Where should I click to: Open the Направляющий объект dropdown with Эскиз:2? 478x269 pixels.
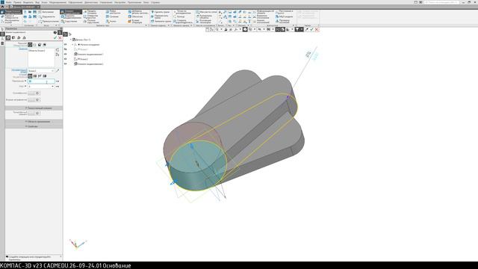tap(53, 71)
